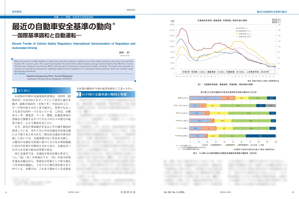This screenshot has width=299, height=199.
Task: Click the スウェーデン(227人) row label
Action: (x=181, y=106)
